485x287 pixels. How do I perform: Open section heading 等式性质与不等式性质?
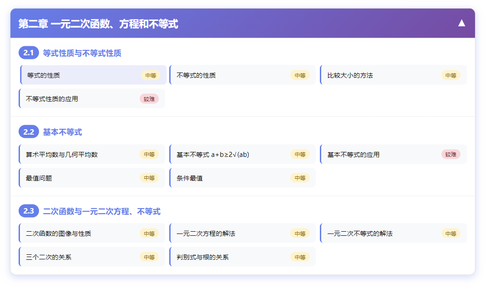tap(82, 53)
